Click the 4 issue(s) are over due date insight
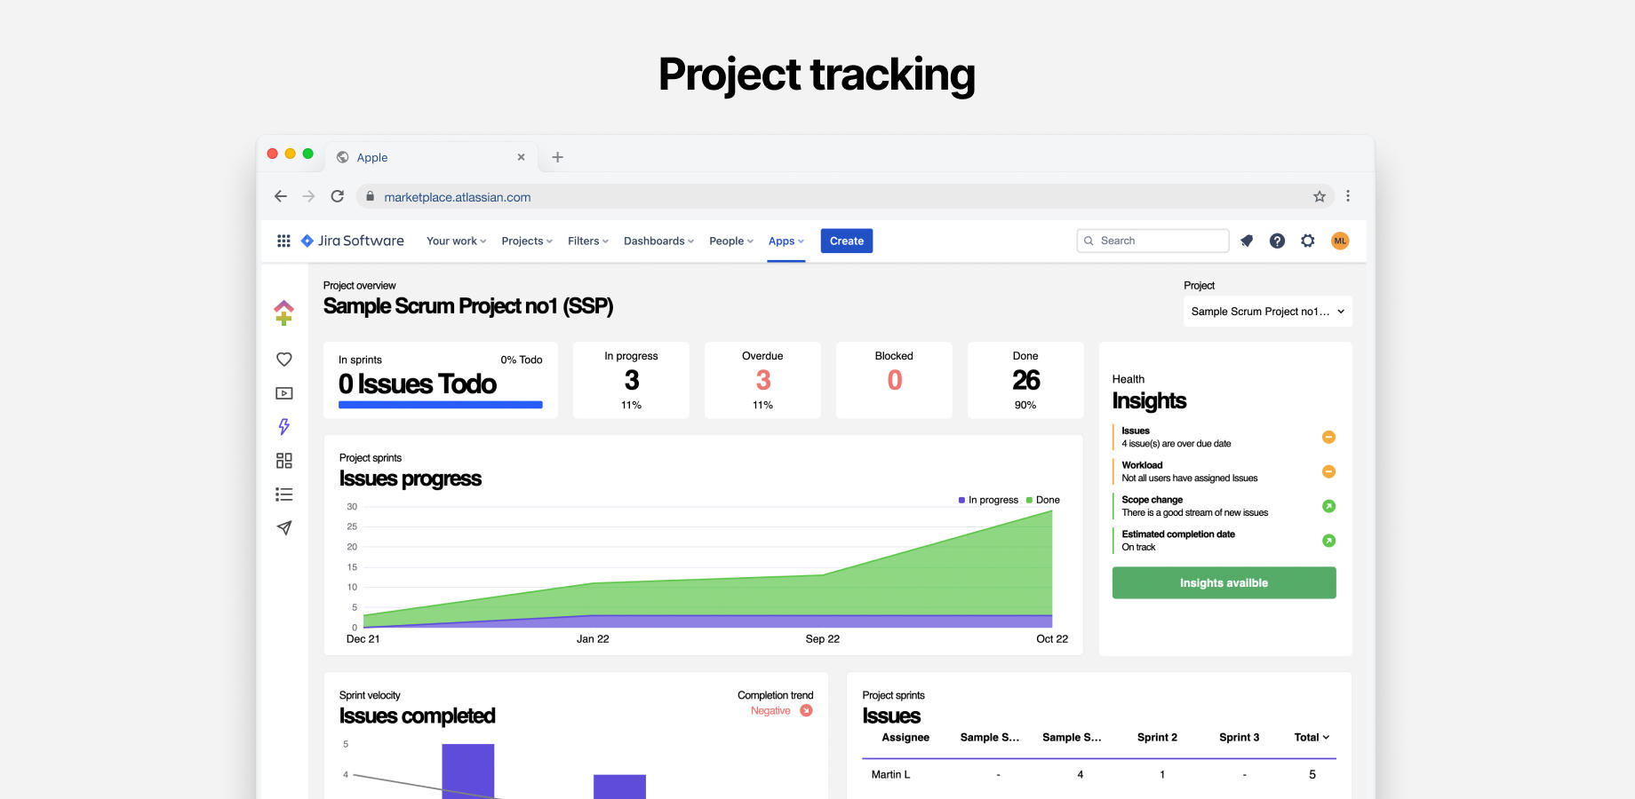Viewport: 1635px width, 799px height. (1176, 443)
